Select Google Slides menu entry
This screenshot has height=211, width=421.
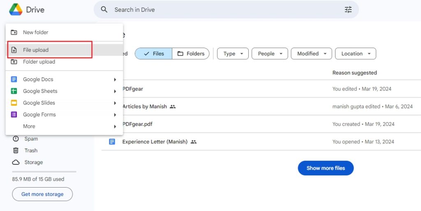click(64, 103)
